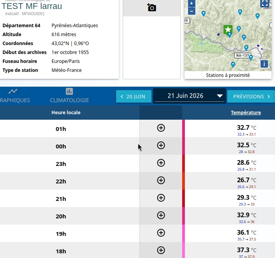Image resolution: width=275 pixels, height=258 pixels.
Task: Go to previous day 20 Juin
Action: 134,96
